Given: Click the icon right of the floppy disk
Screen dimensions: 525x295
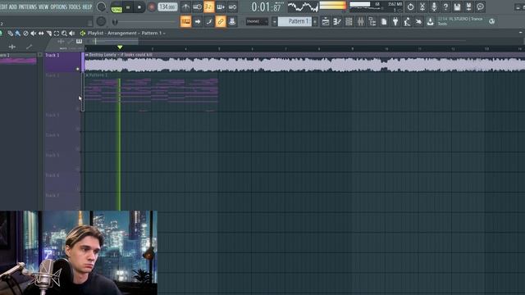Looking at the screenshot, I should pos(468,7).
